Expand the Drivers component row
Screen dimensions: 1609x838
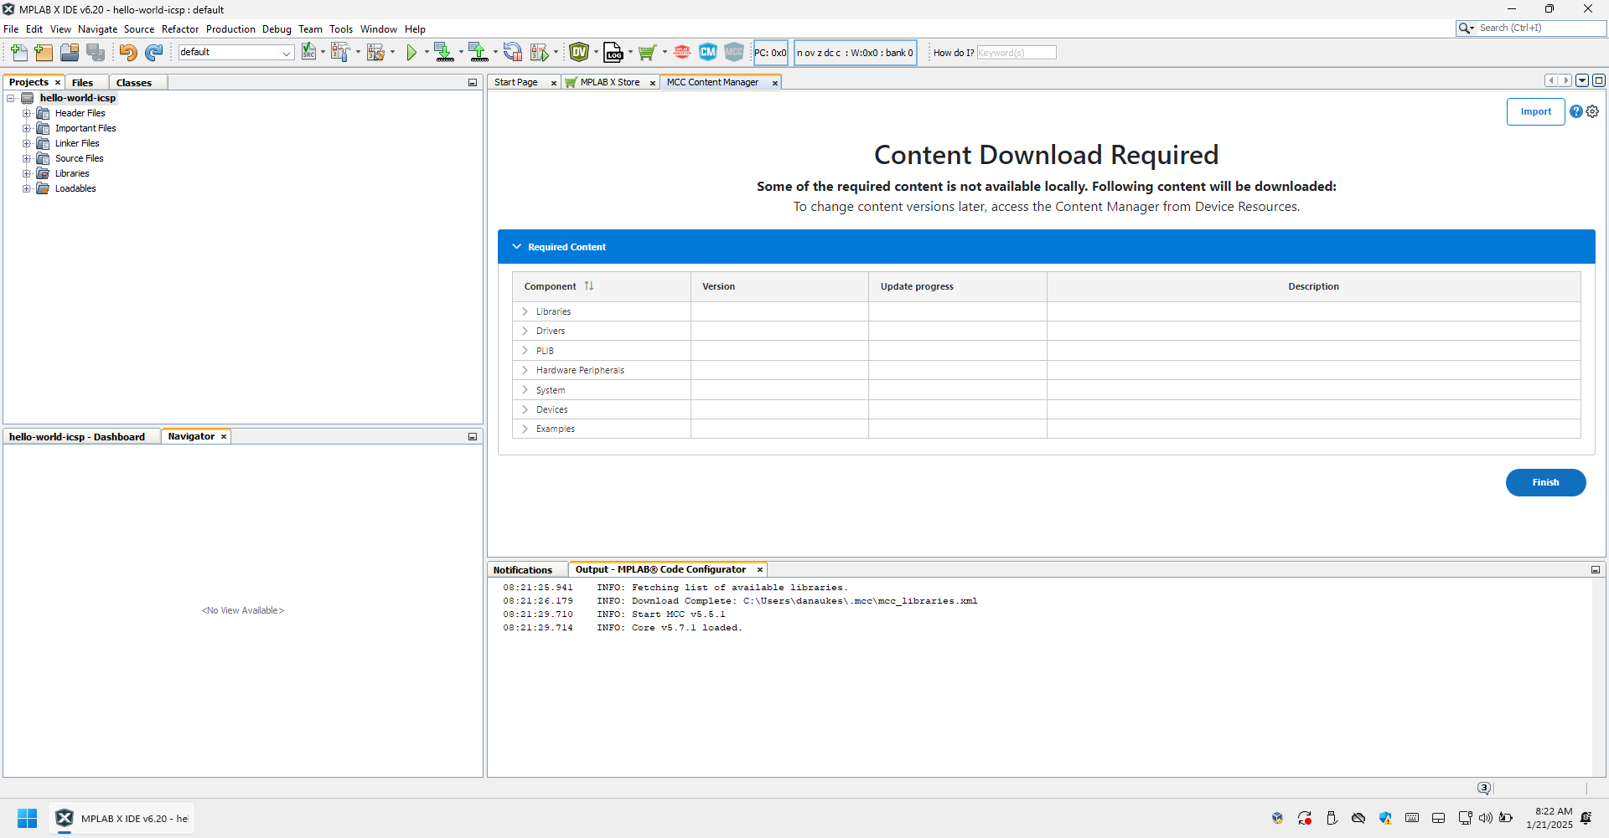point(525,331)
